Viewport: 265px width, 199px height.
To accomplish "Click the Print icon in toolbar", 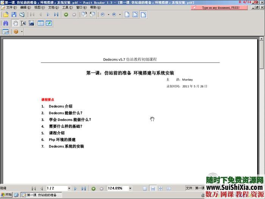I will pyautogui.click(x=22, y=15).
